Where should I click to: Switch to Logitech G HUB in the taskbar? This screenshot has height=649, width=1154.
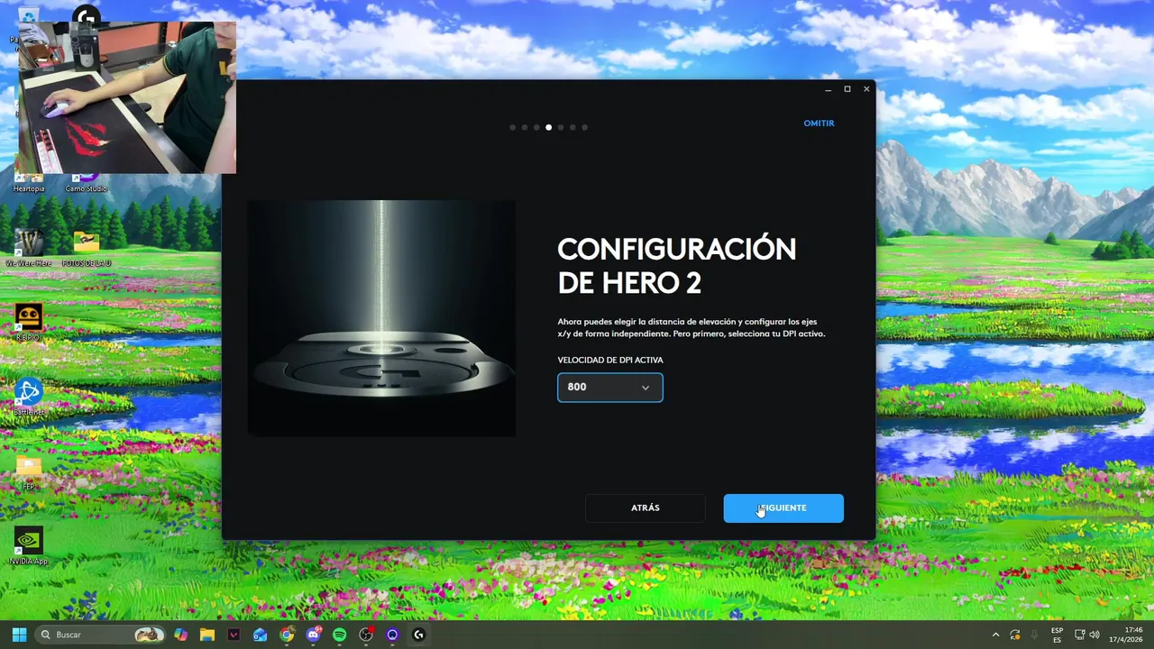pyautogui.click(x=418, y=635)
